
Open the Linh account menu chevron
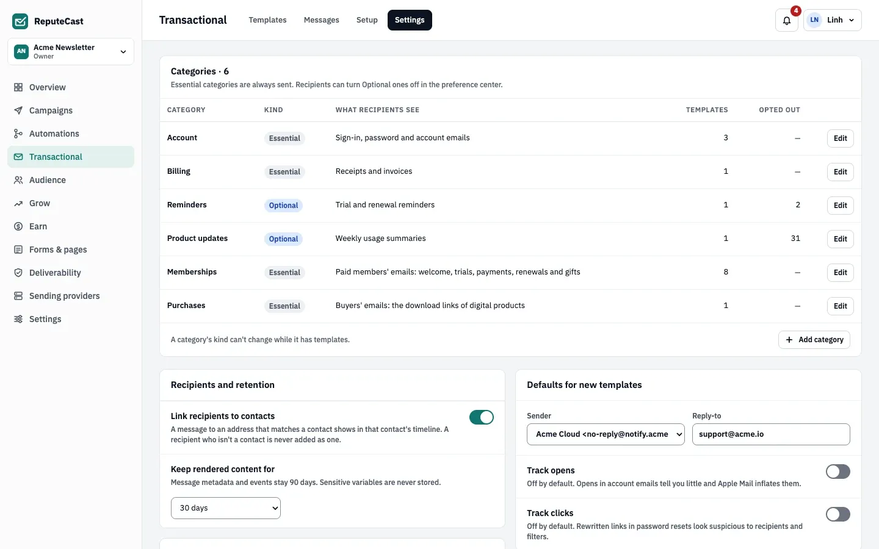tap(852, 20)
